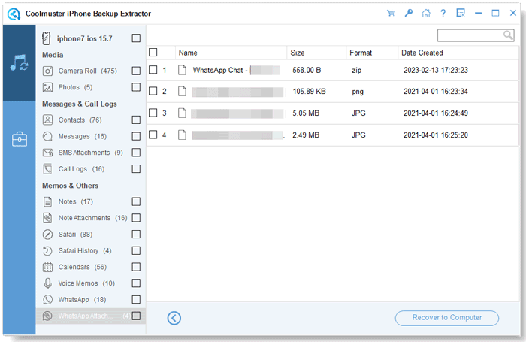Select date 2021-04-01 16:25:20 cell

tap(435, 135)
